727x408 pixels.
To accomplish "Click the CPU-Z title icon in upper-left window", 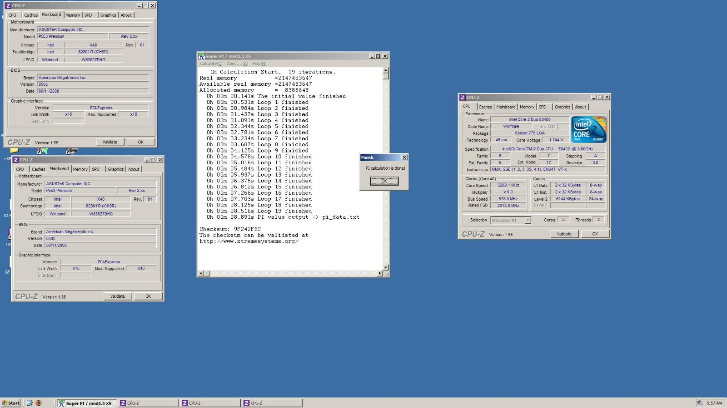I will pos(8,5).
